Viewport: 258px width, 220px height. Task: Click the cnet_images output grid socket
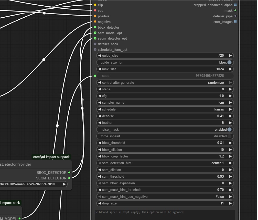[235, 22]
